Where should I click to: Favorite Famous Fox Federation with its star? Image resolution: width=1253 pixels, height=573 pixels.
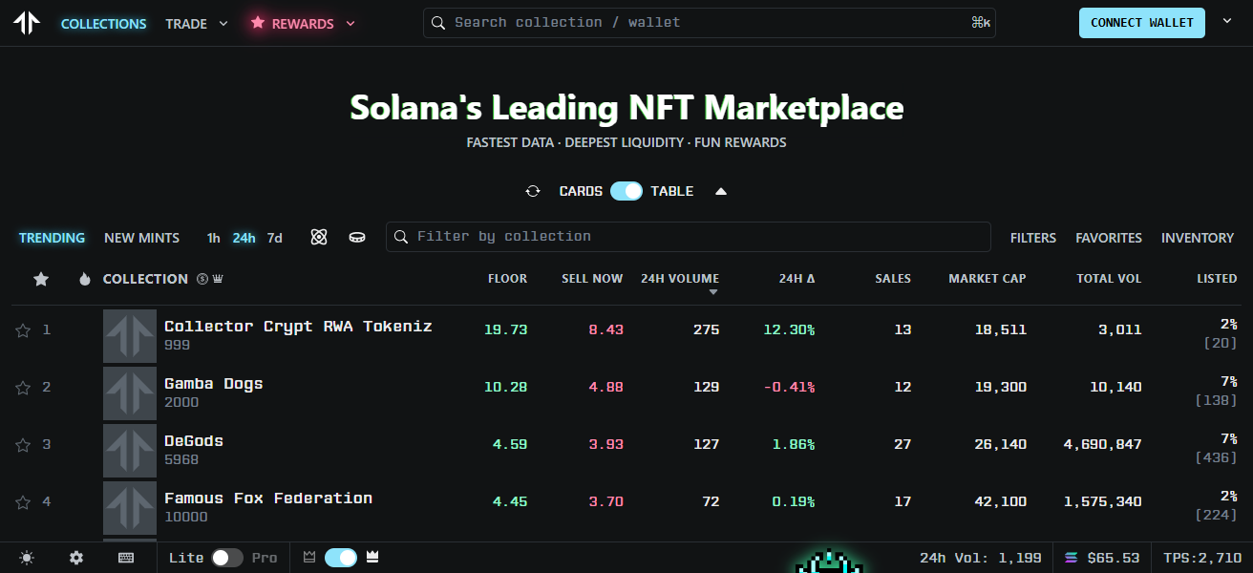(x=23, y=502)
